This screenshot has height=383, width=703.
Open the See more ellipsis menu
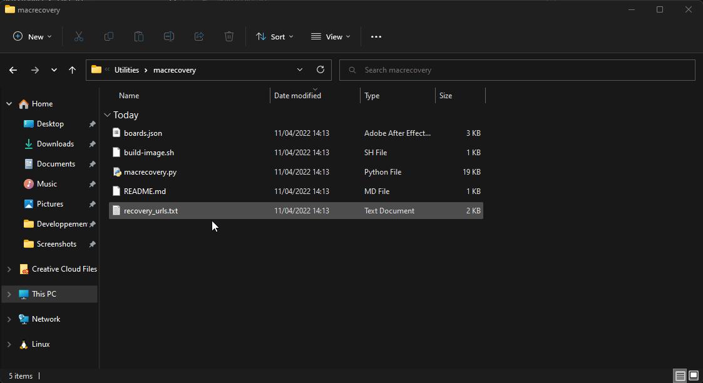376,37
